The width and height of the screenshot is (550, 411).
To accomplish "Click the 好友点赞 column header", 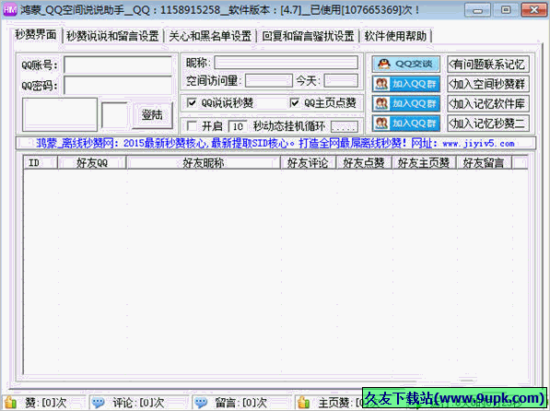I will (364, 163).
